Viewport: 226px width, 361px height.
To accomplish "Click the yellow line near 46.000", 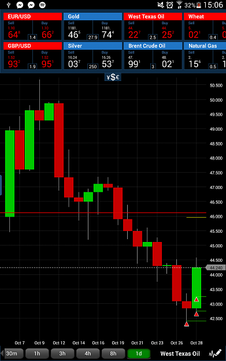I will 197,217.
